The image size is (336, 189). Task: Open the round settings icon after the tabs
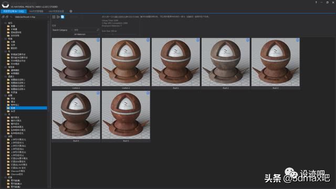[x=71, y=11]
